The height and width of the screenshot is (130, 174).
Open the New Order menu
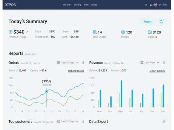point(67,5)
